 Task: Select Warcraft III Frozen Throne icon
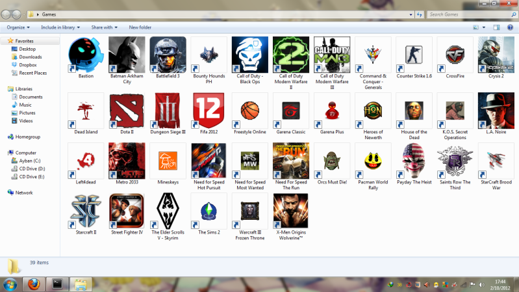pyautogui.click(x=250, y=211)
